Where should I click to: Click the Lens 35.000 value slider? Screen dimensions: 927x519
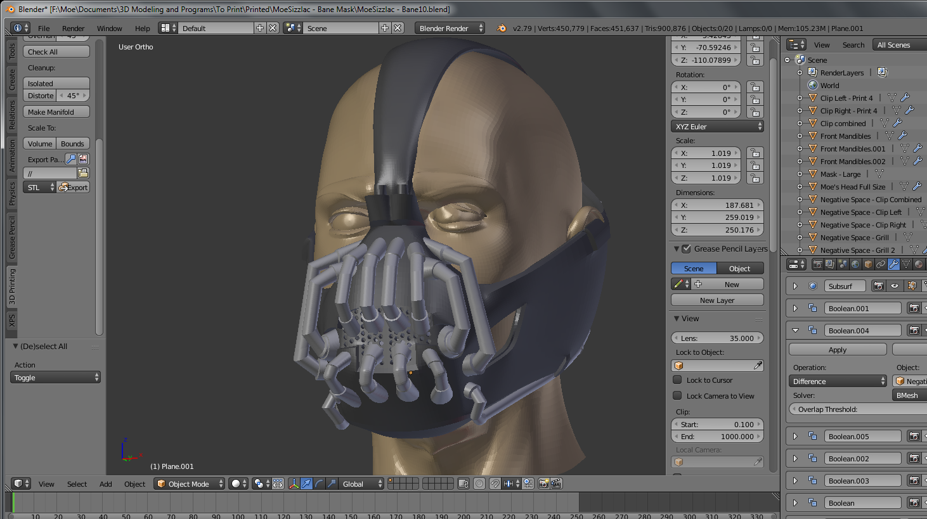point(717,338)
